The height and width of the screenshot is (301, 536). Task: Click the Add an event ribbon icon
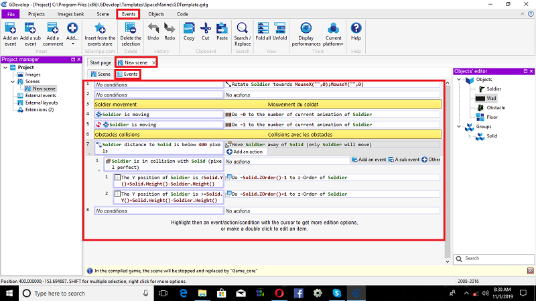pos(11,29)
